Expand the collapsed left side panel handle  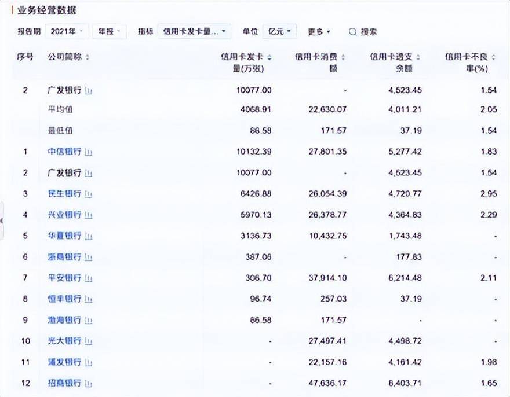click(2, 221)
